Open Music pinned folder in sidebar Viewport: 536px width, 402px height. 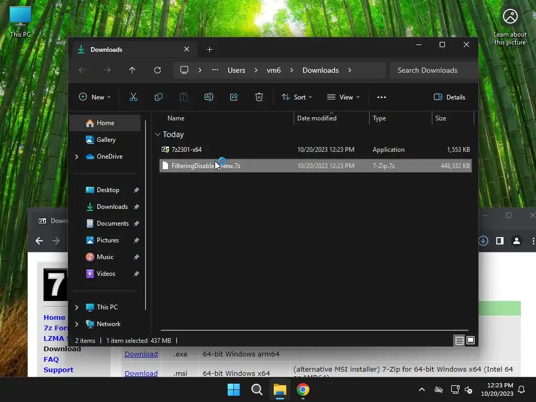click(105, 257)
